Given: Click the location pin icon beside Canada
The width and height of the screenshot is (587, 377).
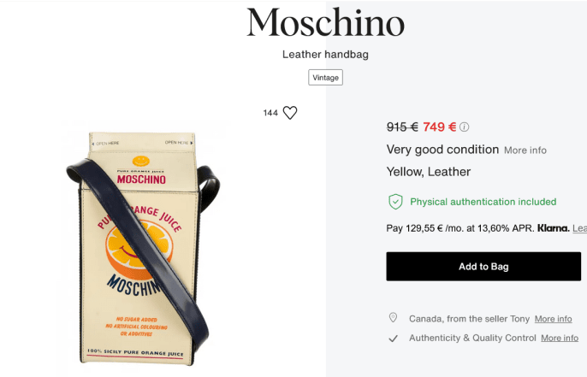Looking at the screenshot, I should (394, 318).
